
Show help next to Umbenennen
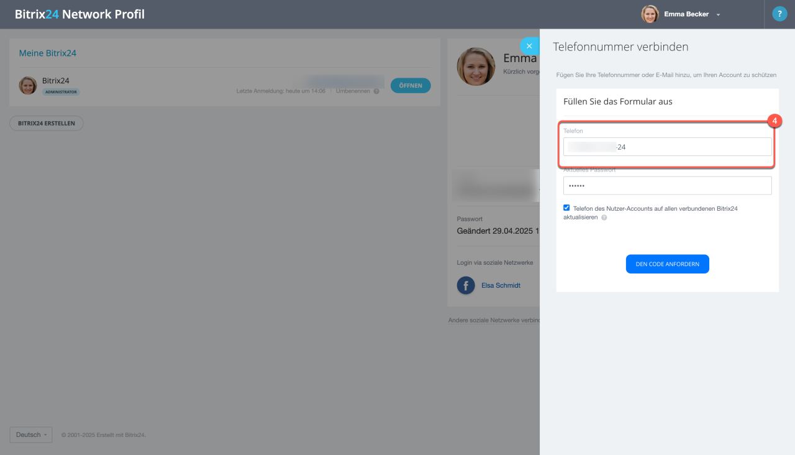(376, 91)
